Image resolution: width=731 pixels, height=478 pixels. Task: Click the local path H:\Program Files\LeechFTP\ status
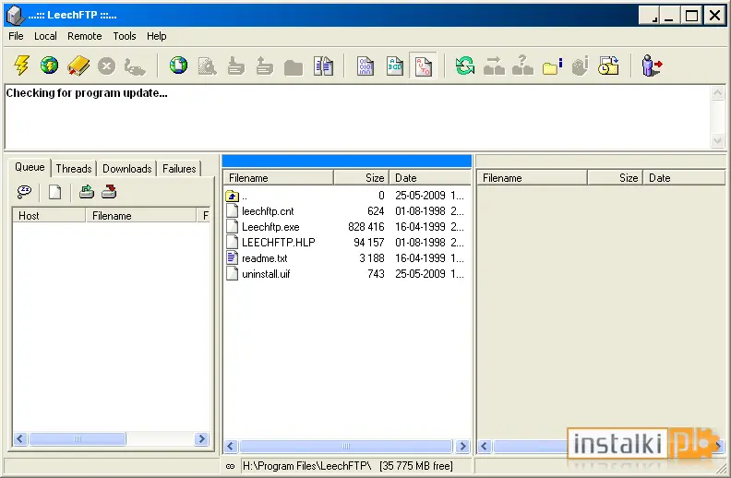tap(306, 466)
